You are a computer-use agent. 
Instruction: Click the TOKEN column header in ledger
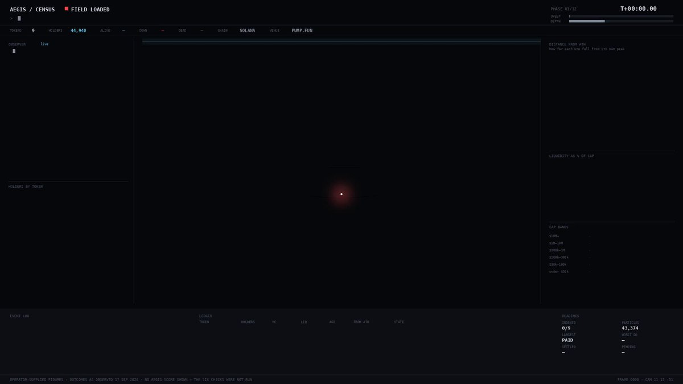point(204,322)
